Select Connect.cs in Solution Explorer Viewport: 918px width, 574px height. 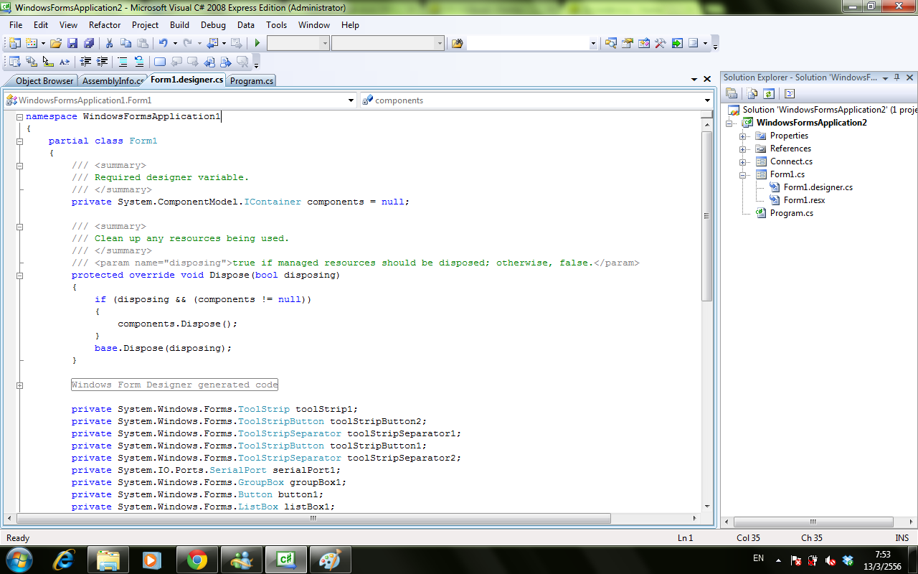coord(791,161)
